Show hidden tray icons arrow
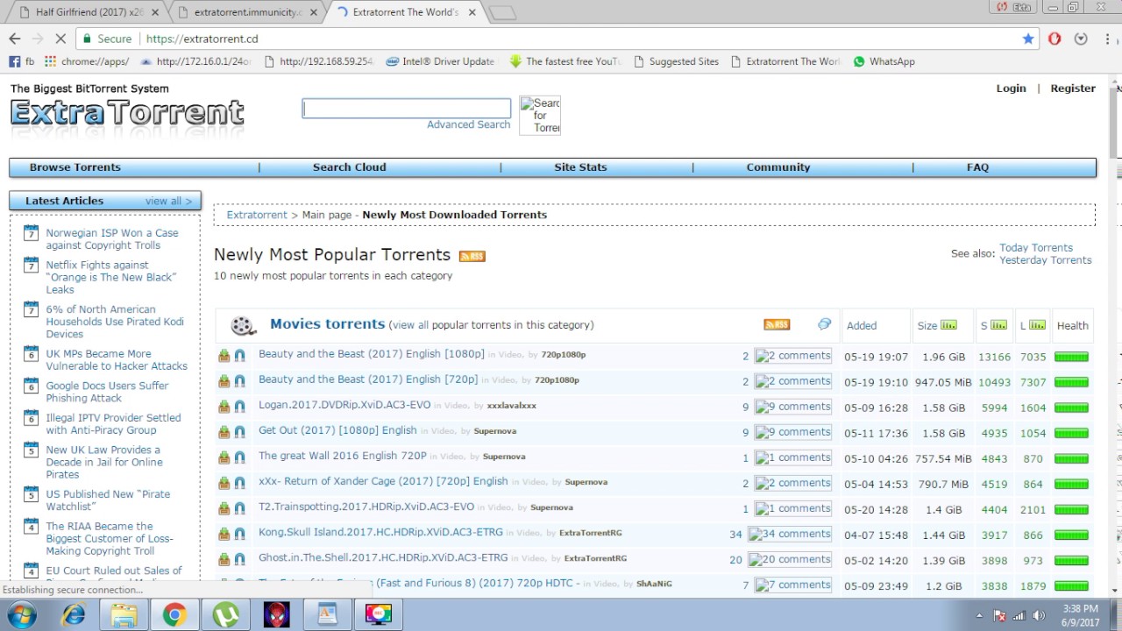Image resolution: width=1122 pixels, height=631 pixels. (979, 615)
